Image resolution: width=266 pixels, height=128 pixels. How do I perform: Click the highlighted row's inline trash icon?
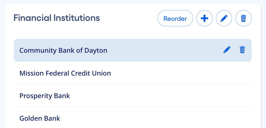click(242, 50)
